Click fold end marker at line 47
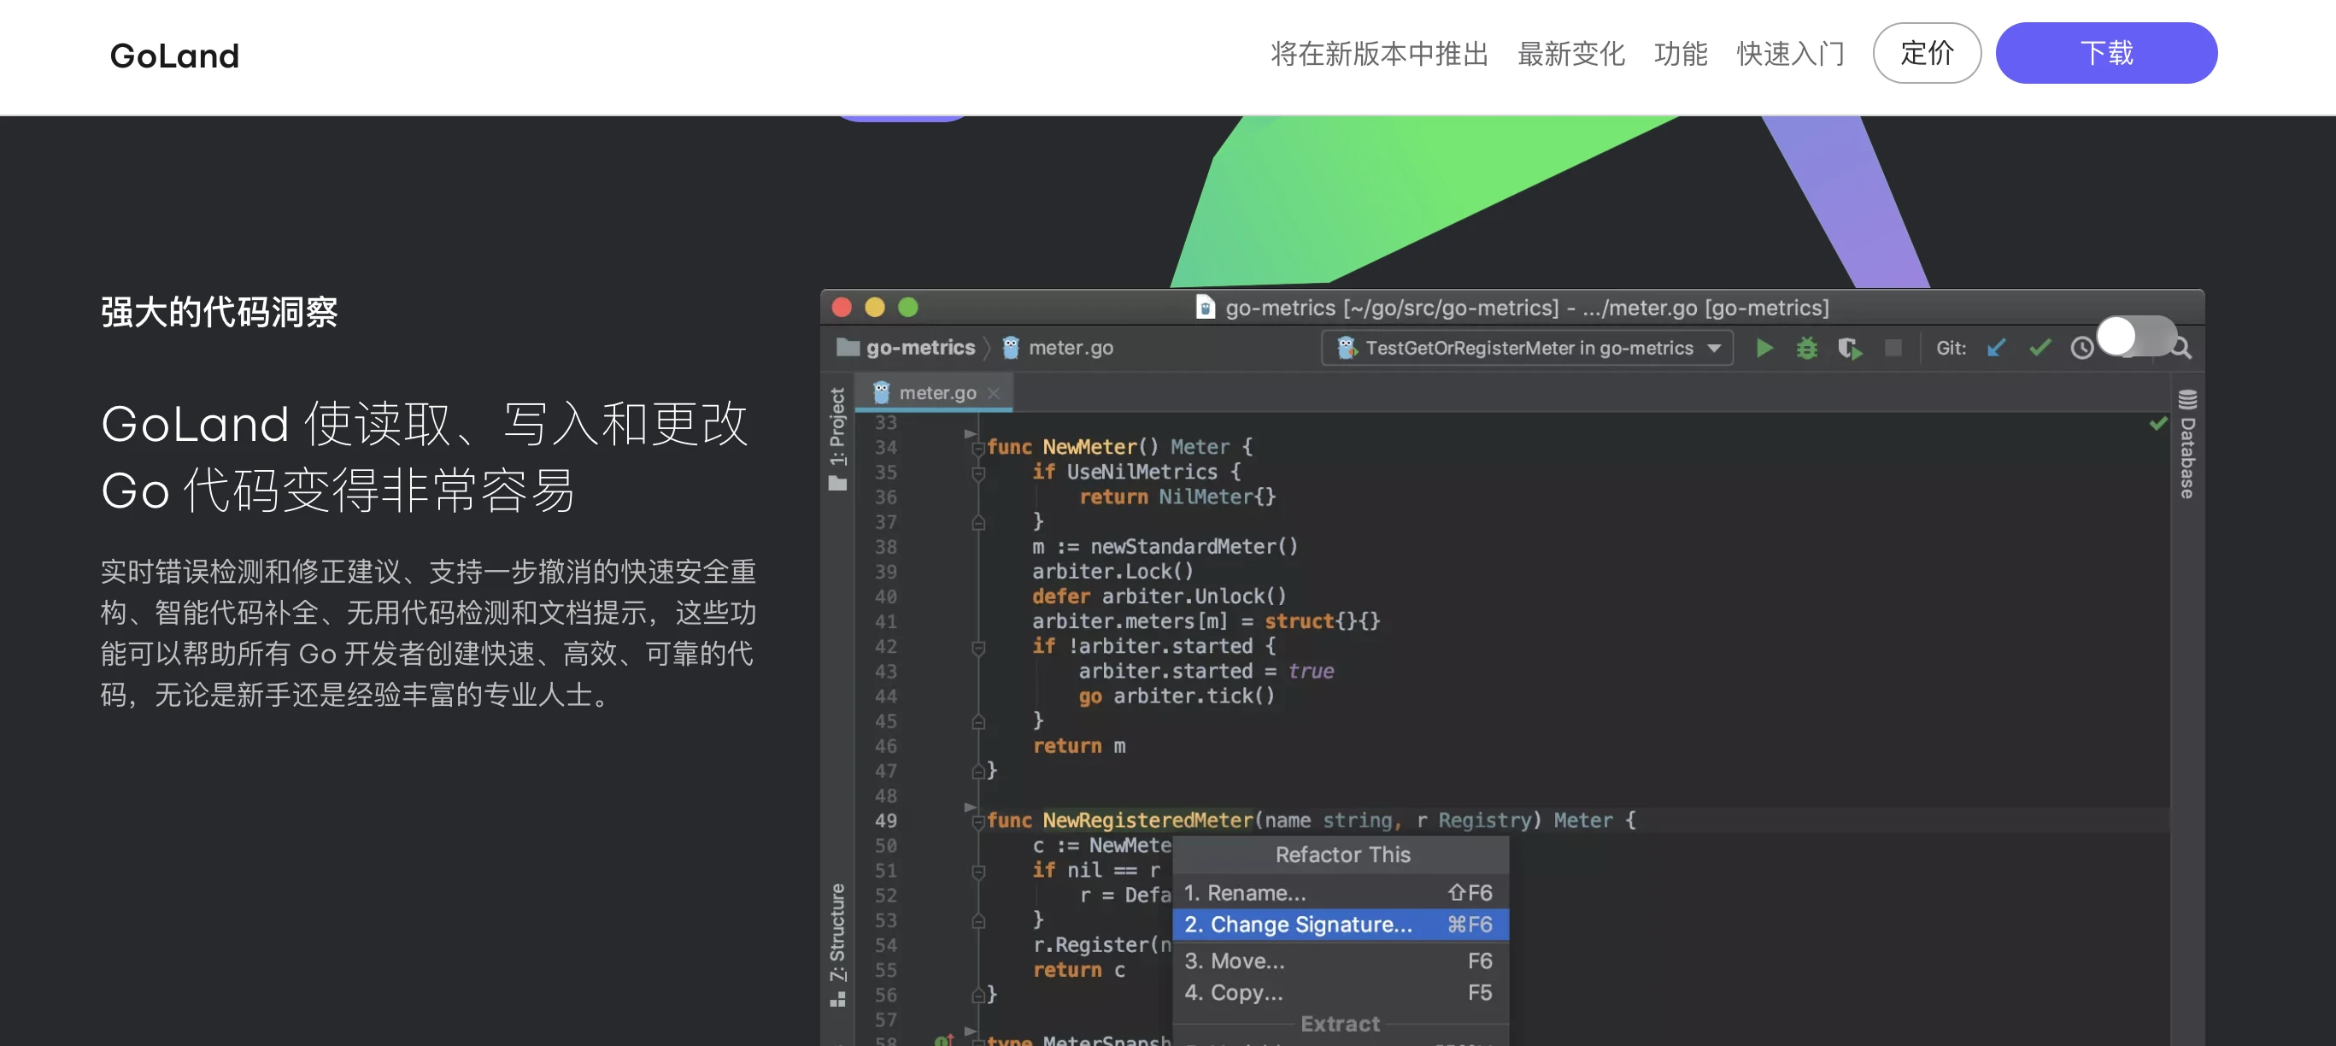This screenshot has width=2336, height=1046. 977,771
